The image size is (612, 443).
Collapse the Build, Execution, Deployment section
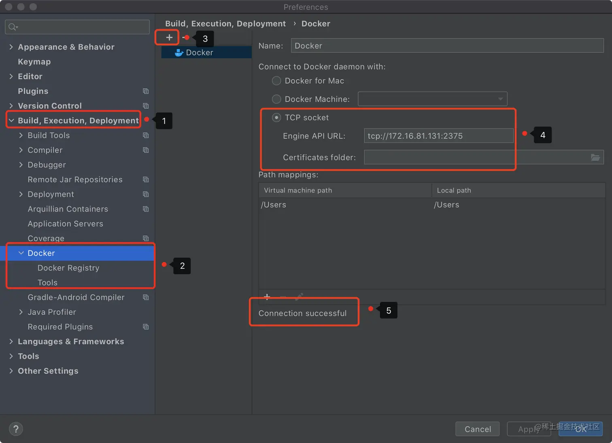pos(11,121)
